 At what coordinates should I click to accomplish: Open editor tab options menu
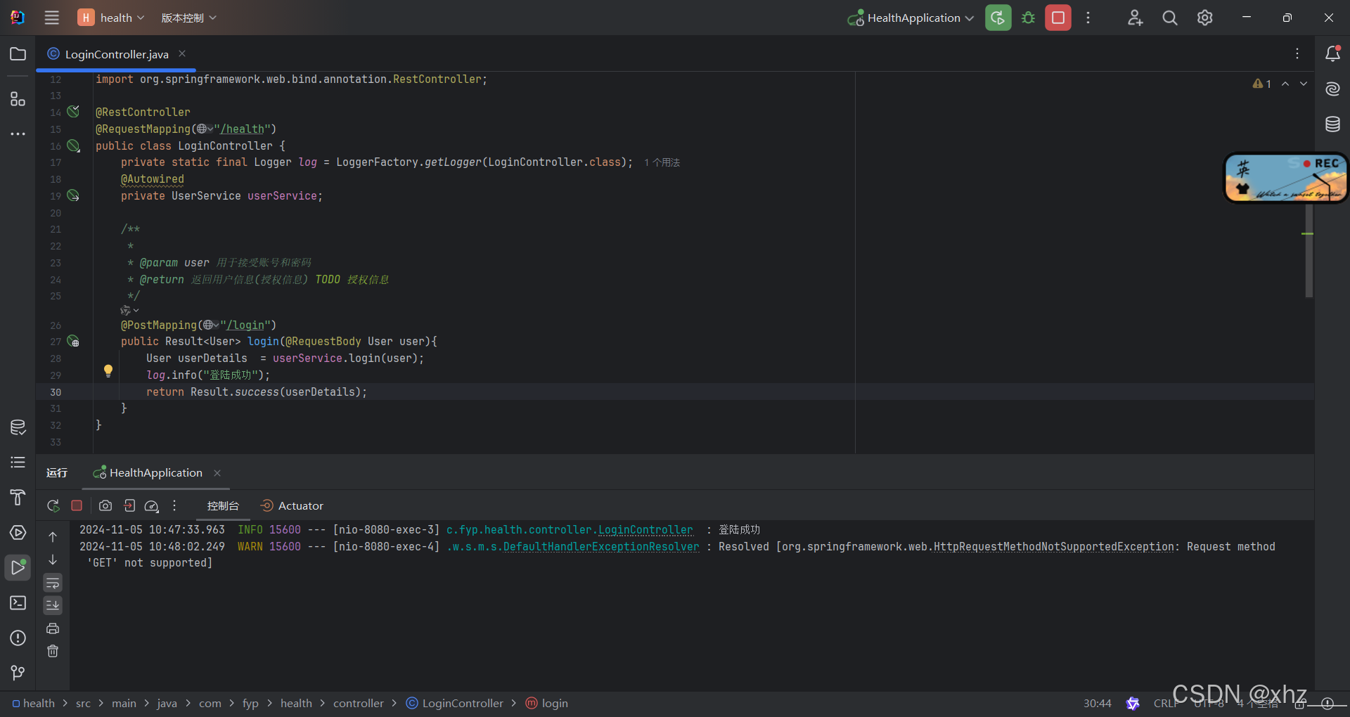tap(1297, 53)
